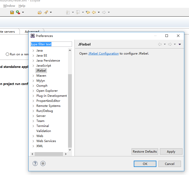Image resolution: width=189 pixels, height=175 pixels.
Task: Open the JRebel Configuration link
Action: click(104, 54)
